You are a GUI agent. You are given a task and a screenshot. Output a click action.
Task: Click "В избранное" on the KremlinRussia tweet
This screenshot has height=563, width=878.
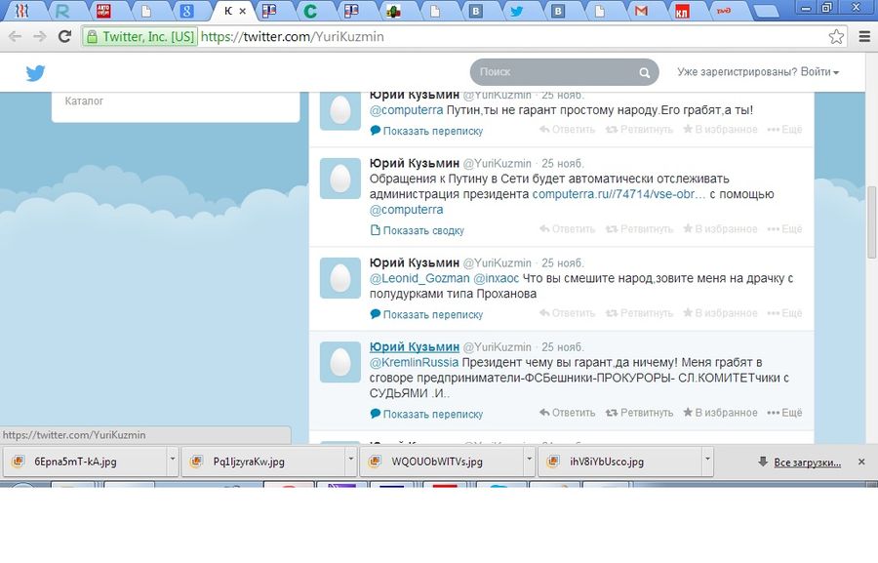click(x=720, y=413)
